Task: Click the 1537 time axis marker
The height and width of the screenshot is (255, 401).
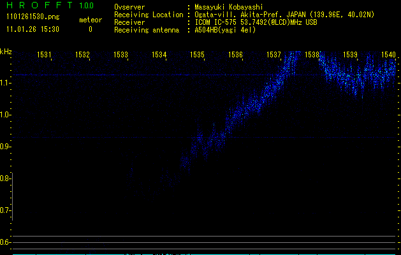Action: [x=273, y=54]
